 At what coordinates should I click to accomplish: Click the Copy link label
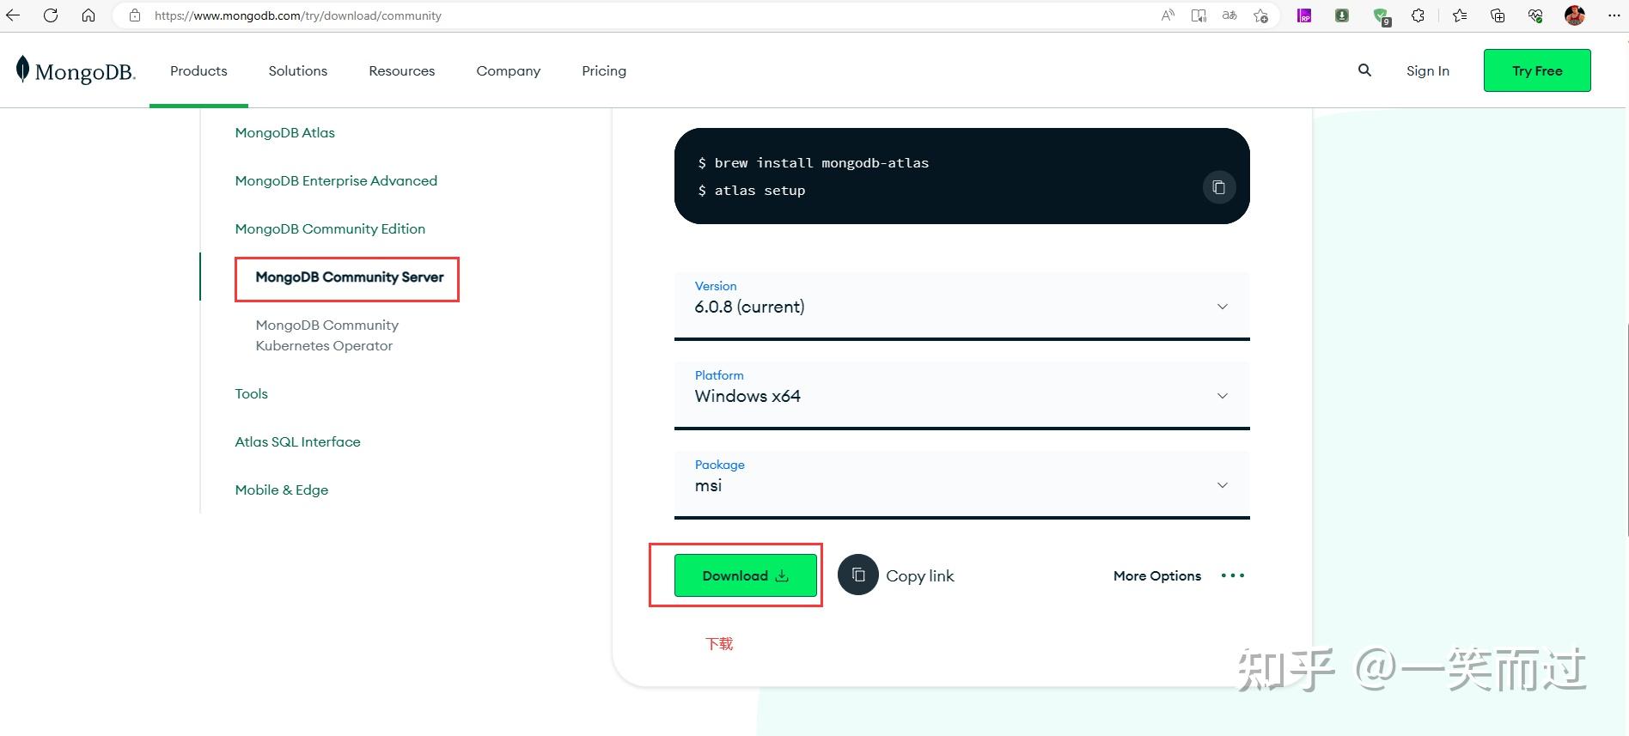[x=920, y=575]
